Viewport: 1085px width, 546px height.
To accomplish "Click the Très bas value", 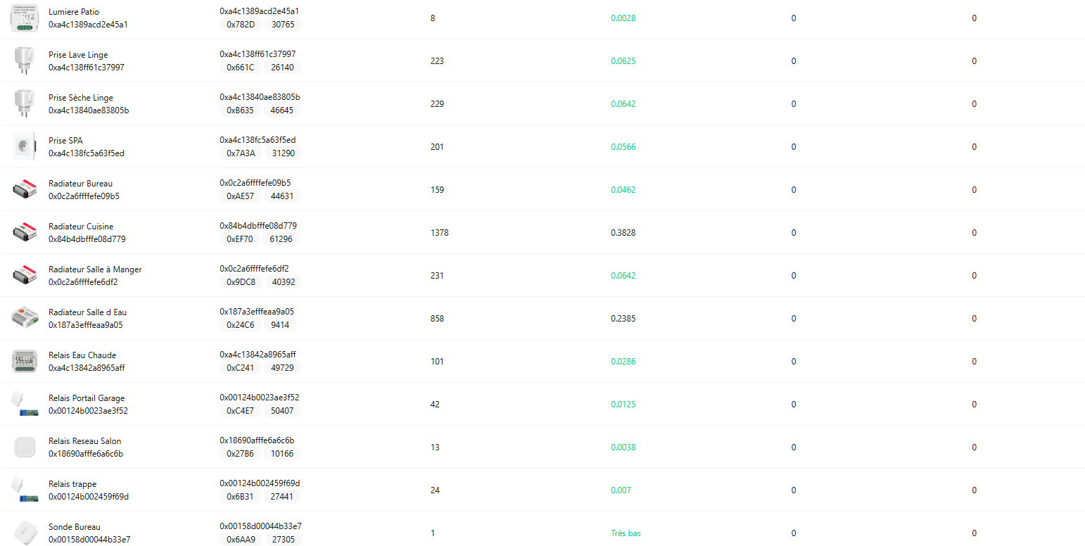I will click(626, 533).
